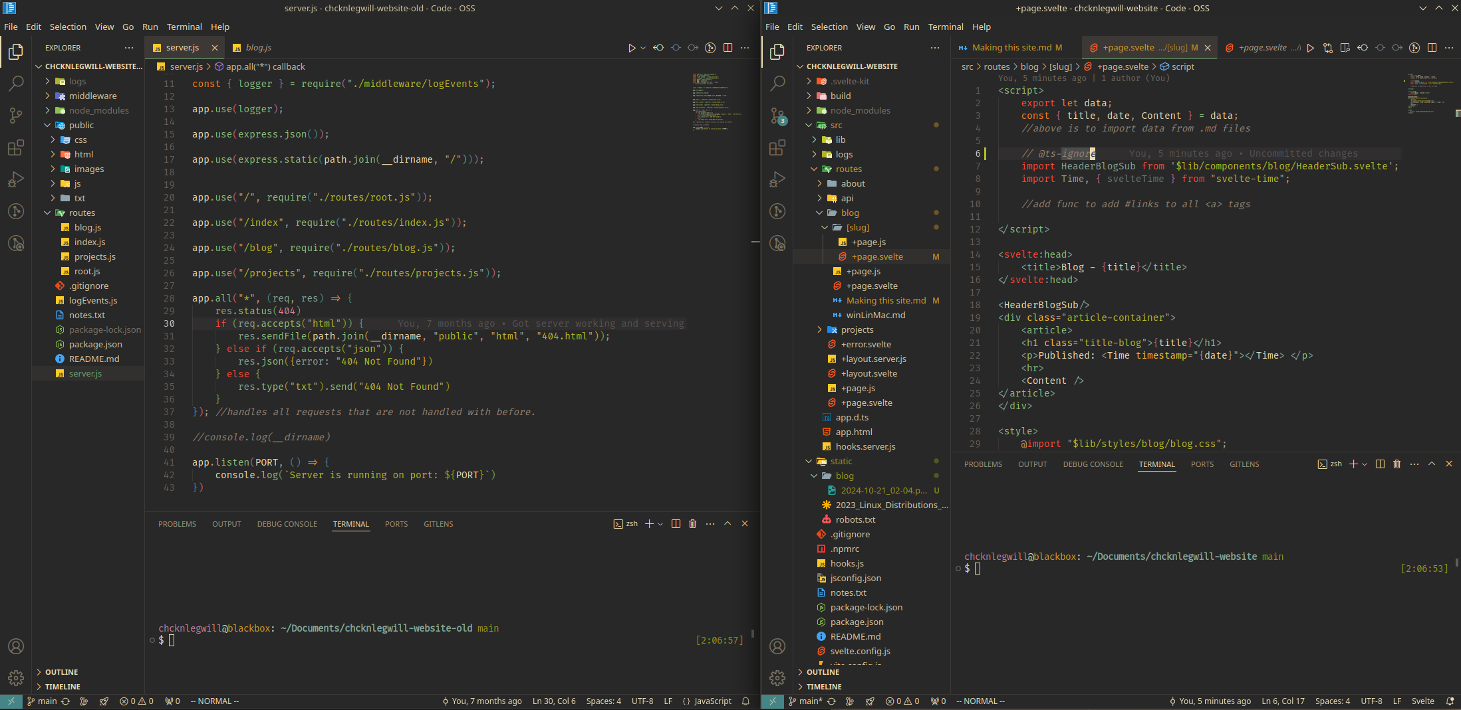The height and width of the screenshot is (710, 1461).
Task: Collapse the public folder in left explorer
Action: pyautogui.click(x=88, y=126)
